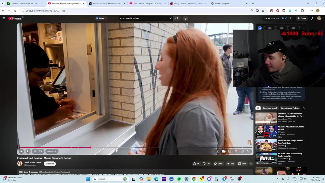Image resolution: width=325 pixels, height=183 pixels.
Task: Select the All recommendations chip
Action: pyautogui.click(x=258, y=108)
